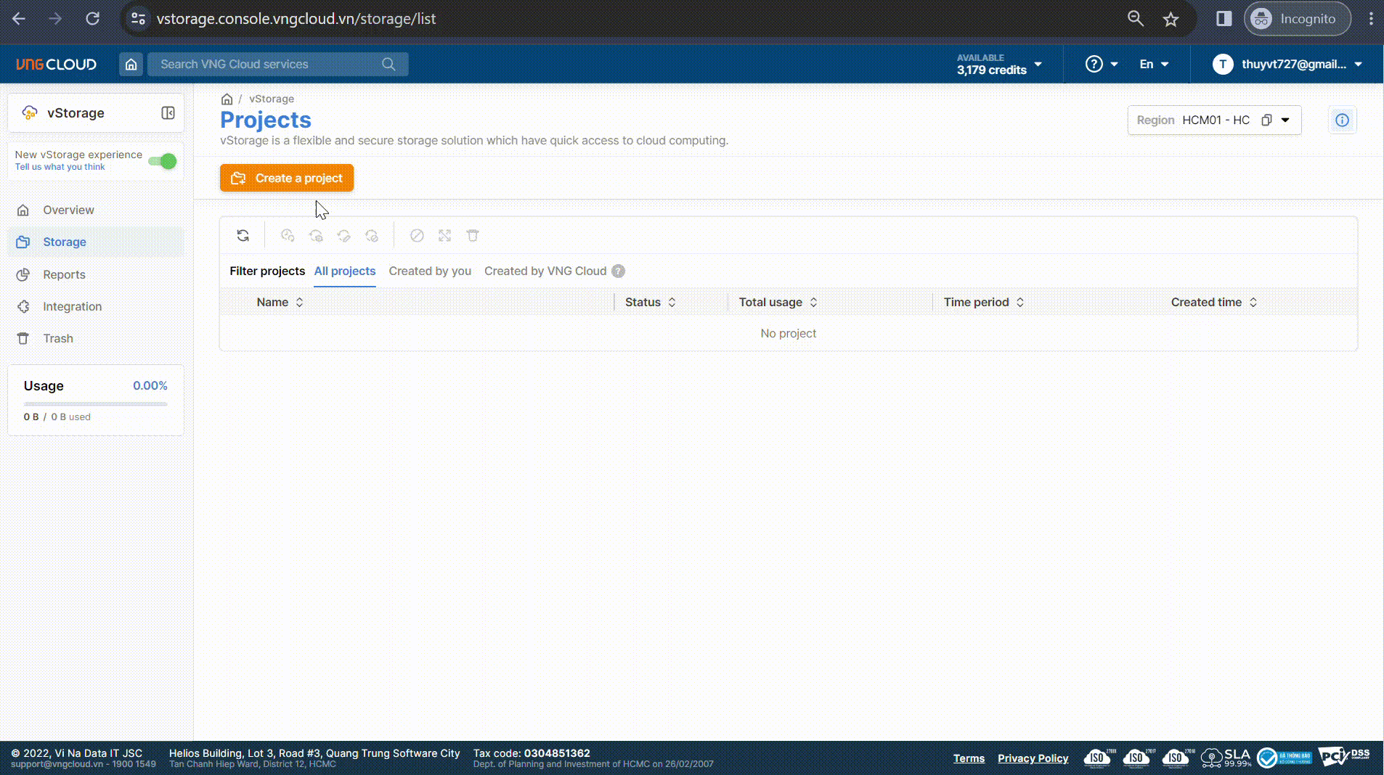This screenshot has height=775, width=1384.
Task: Click the info icon beside Region selector
Action: coord(1342,120)
